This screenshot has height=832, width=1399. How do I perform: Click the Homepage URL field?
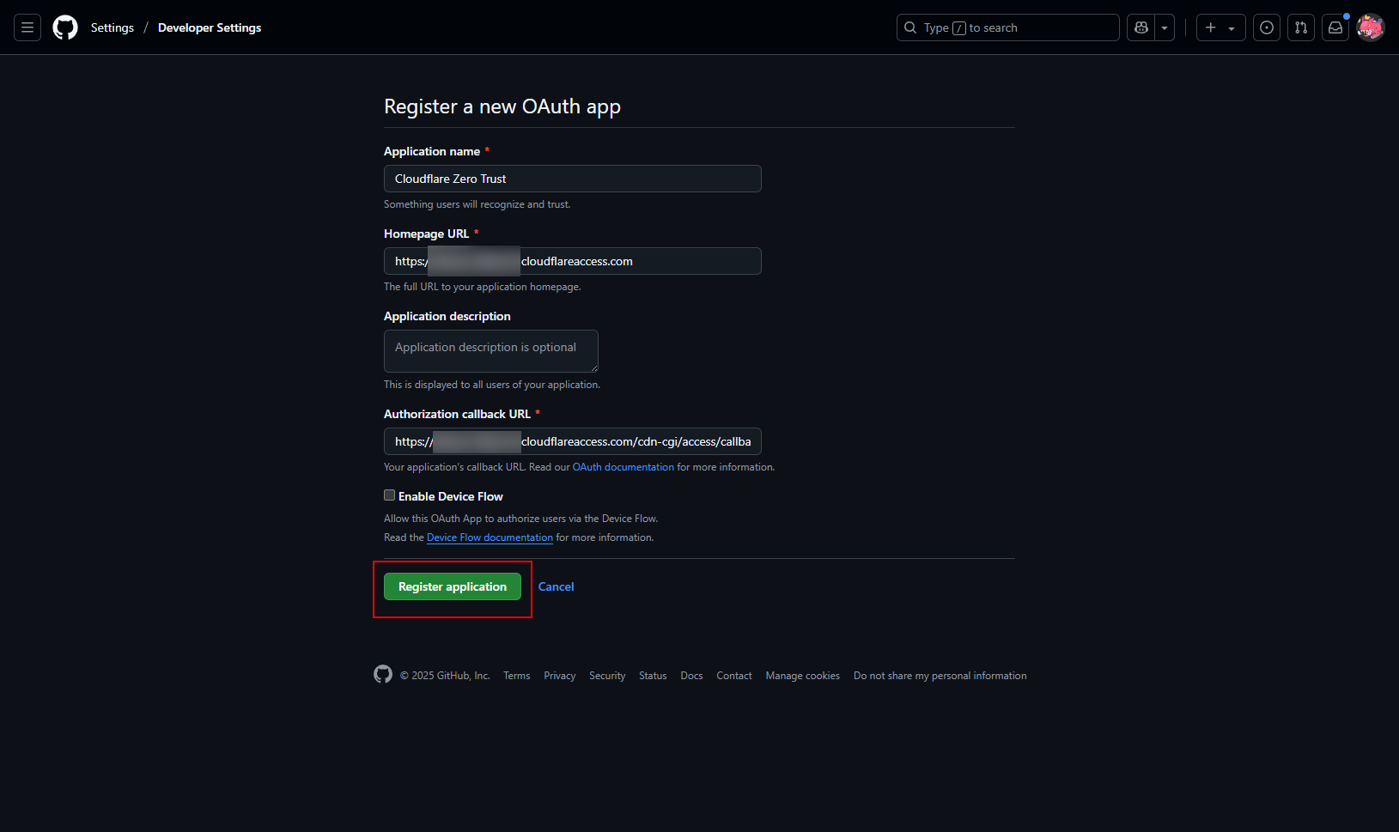(573, 261)
